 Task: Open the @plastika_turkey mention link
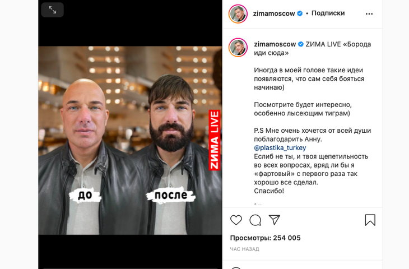point(280,148)
